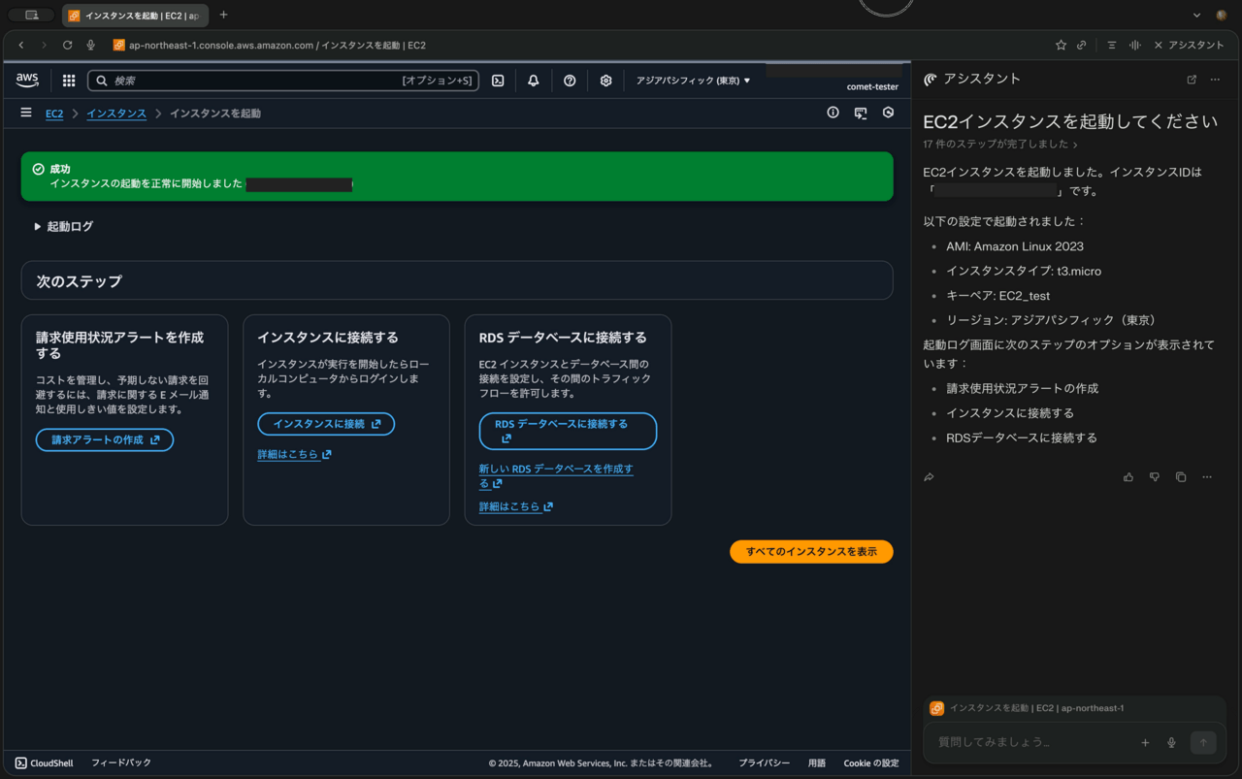Expand the 起動ログ section
Image resolution: width=1242 pixels, height=779 pixels.
pos(64,226)
